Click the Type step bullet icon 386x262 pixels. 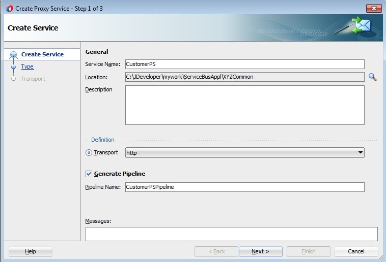(14, 67)
